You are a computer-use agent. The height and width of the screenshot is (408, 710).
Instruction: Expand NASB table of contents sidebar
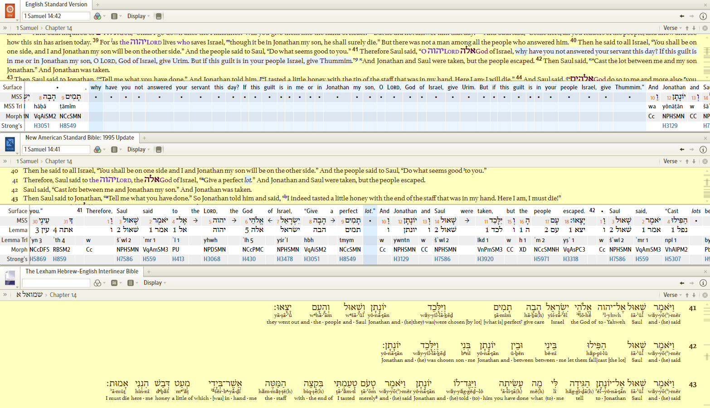pos(5,161)
